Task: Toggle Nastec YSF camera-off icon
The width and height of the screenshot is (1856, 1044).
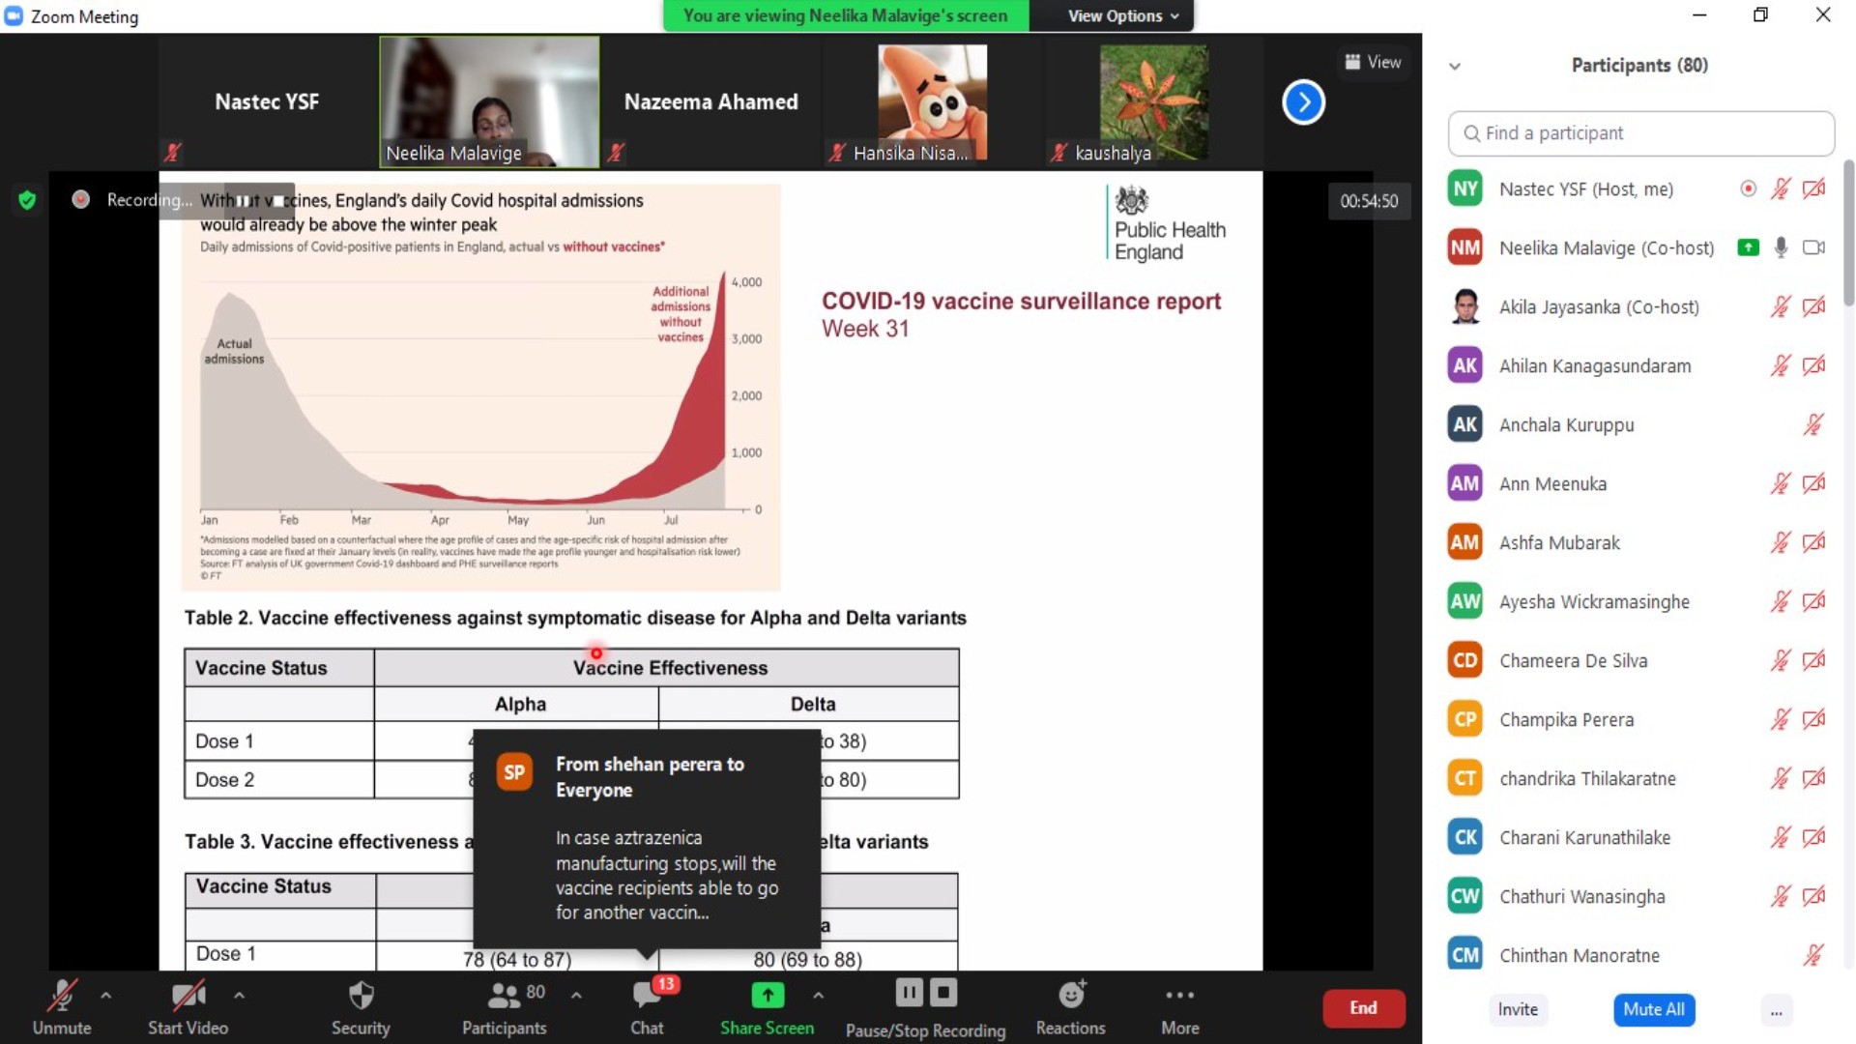Action: click(x=1814, y=189)
